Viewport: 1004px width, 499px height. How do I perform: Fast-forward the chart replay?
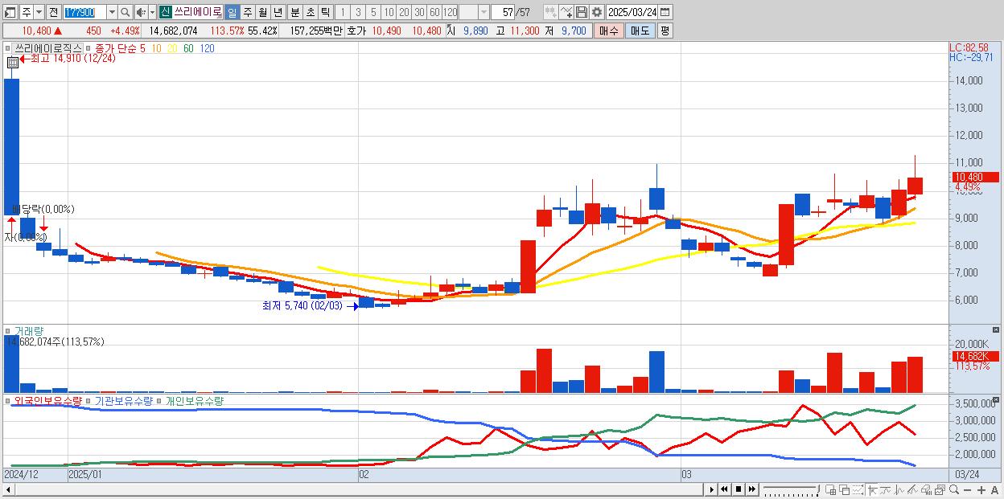(x=751, y=489)
